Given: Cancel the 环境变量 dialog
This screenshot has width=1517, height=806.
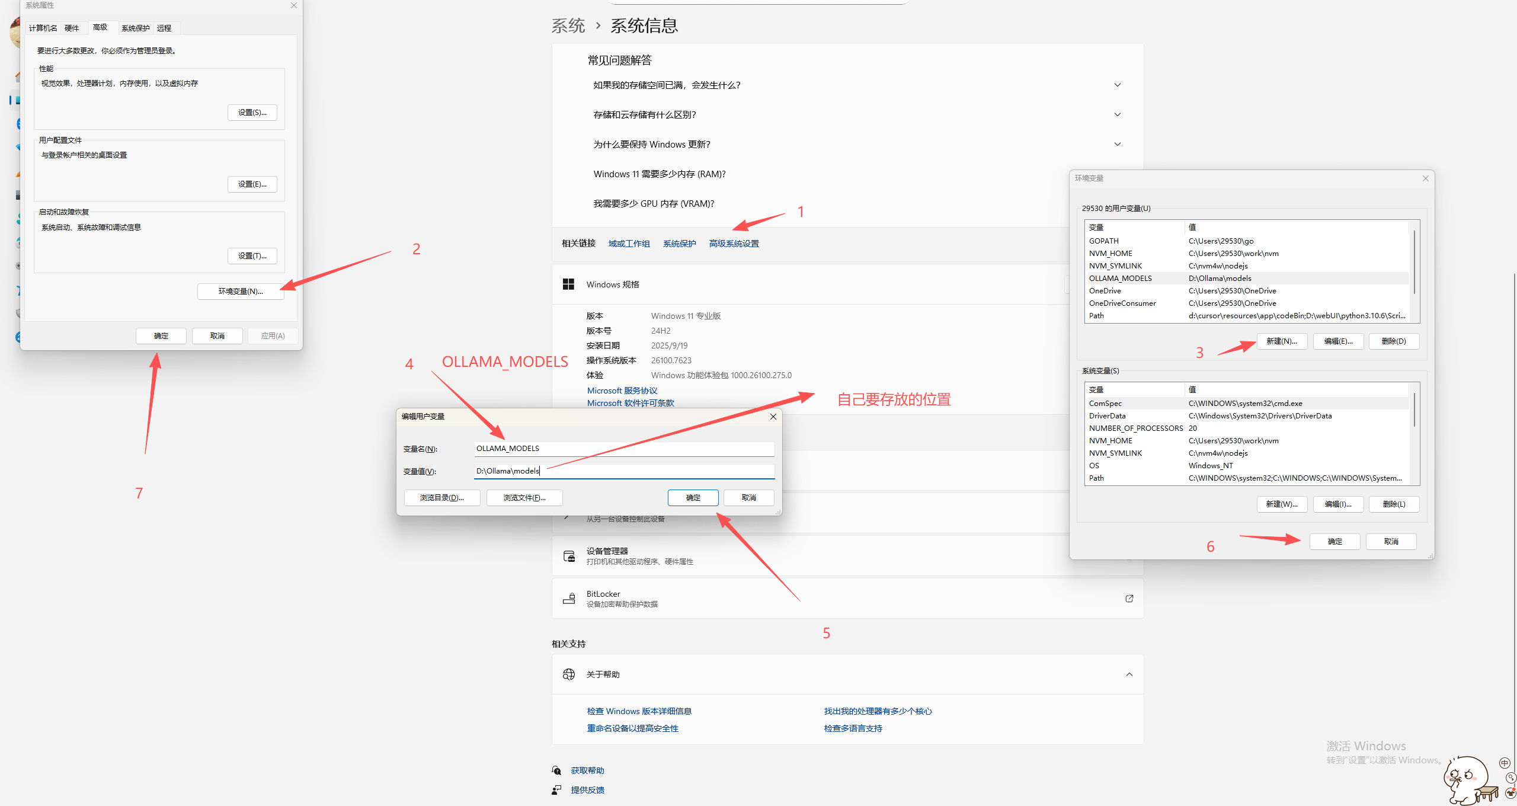Looking at the screenshot, I should [1391, 542].
